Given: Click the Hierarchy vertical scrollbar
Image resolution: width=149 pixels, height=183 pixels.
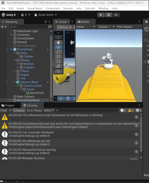Looking at the screenshot, I should pyautogui.click(x=51, y=67).
